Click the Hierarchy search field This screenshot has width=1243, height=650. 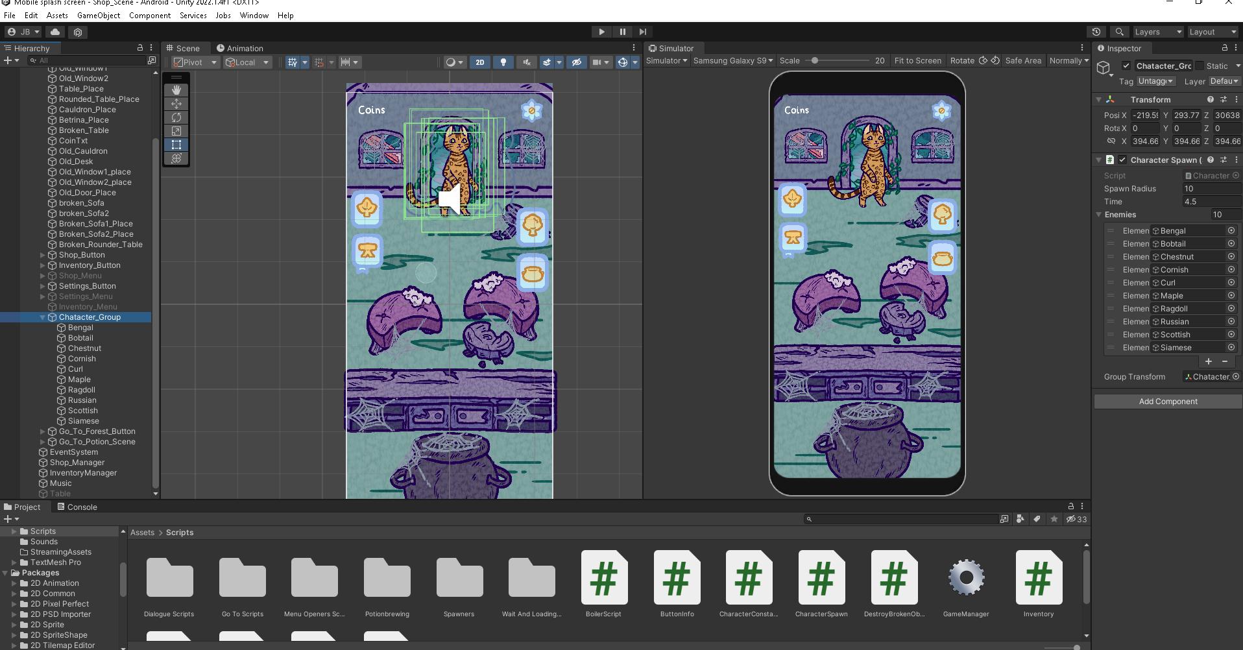pos(88,60)
